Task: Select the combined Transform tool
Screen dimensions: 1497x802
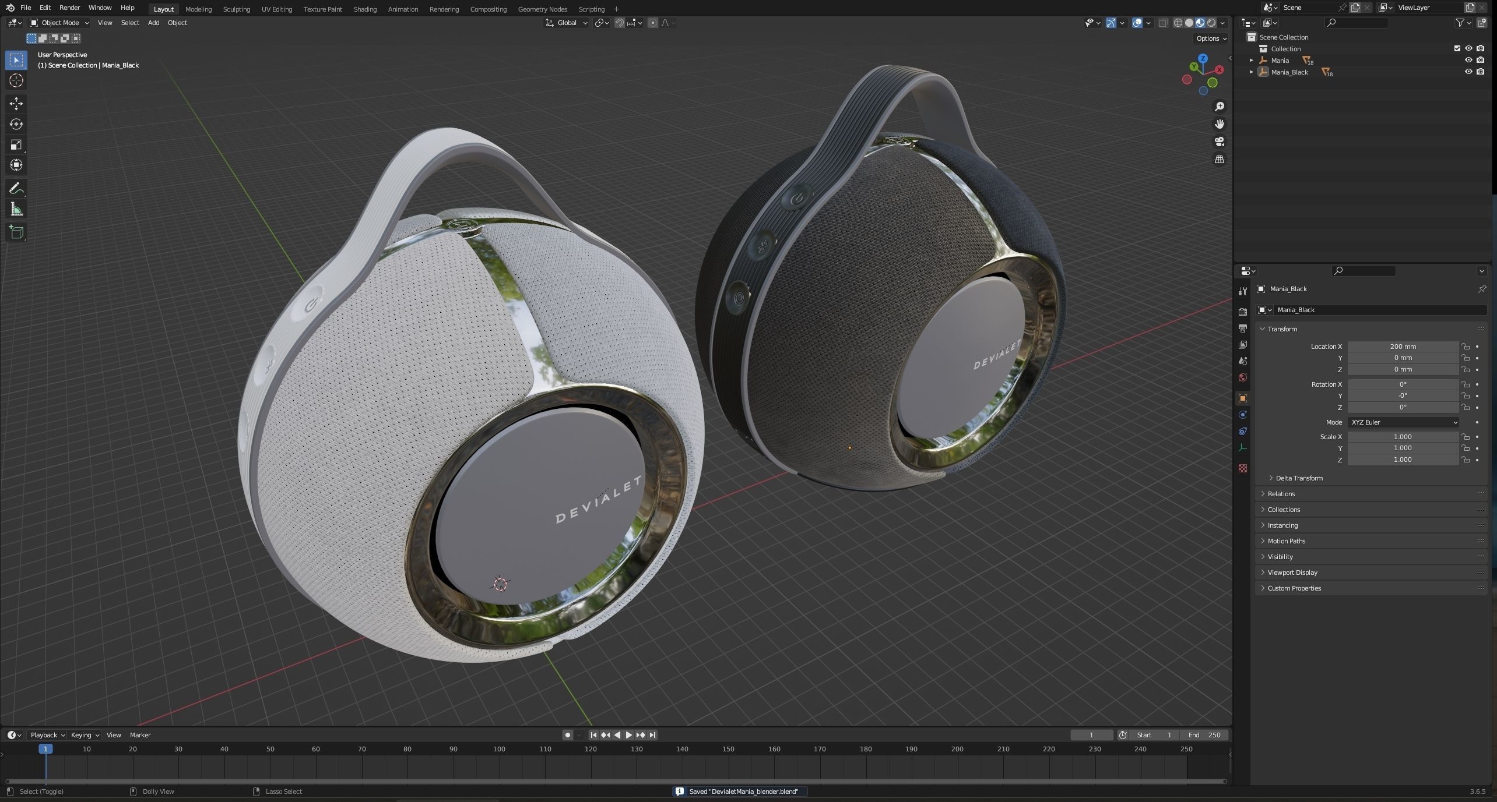Action: [x=16, y=165]
